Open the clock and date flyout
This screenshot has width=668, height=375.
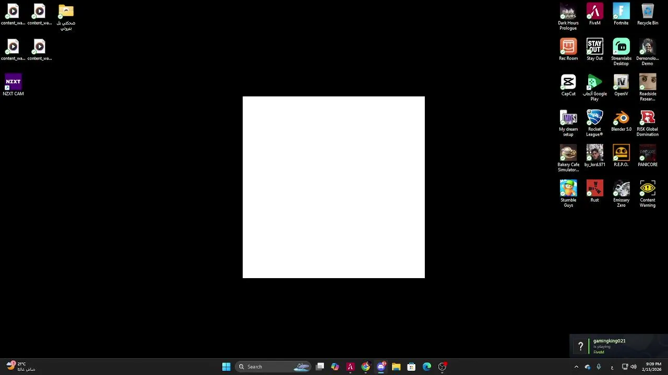[653, 367]
